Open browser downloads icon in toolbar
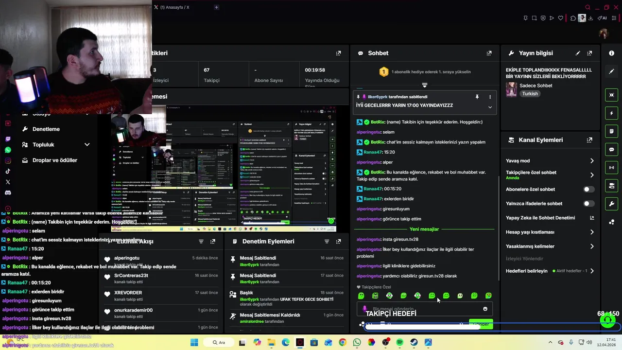 point(590,18)
